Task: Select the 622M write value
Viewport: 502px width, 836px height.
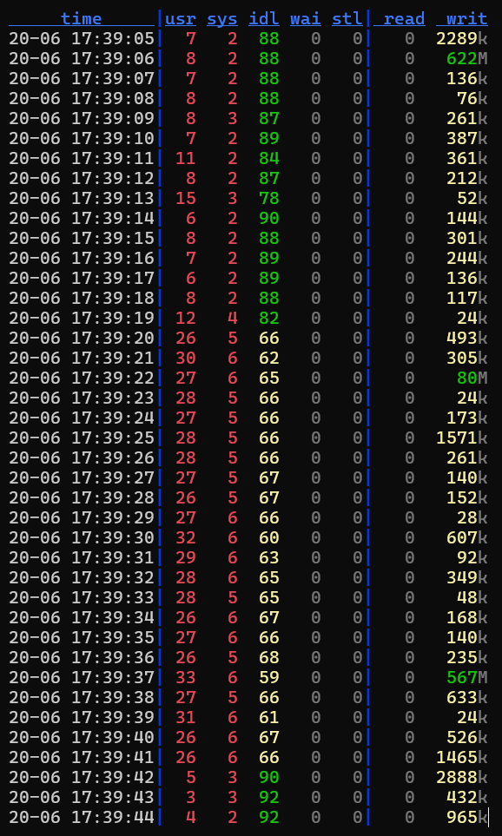Action: (466, 59)
